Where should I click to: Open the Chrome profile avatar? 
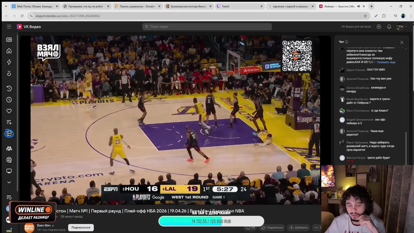403,16
